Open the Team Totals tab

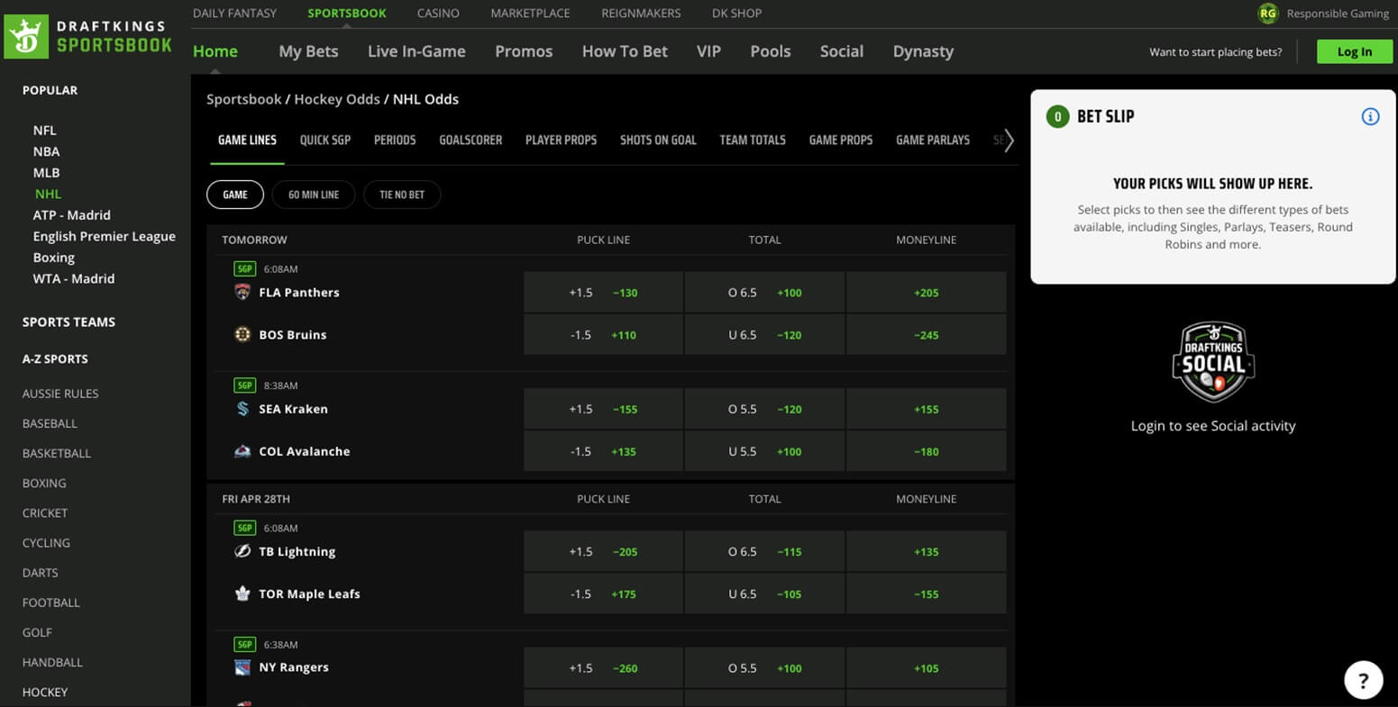(753, 140)
